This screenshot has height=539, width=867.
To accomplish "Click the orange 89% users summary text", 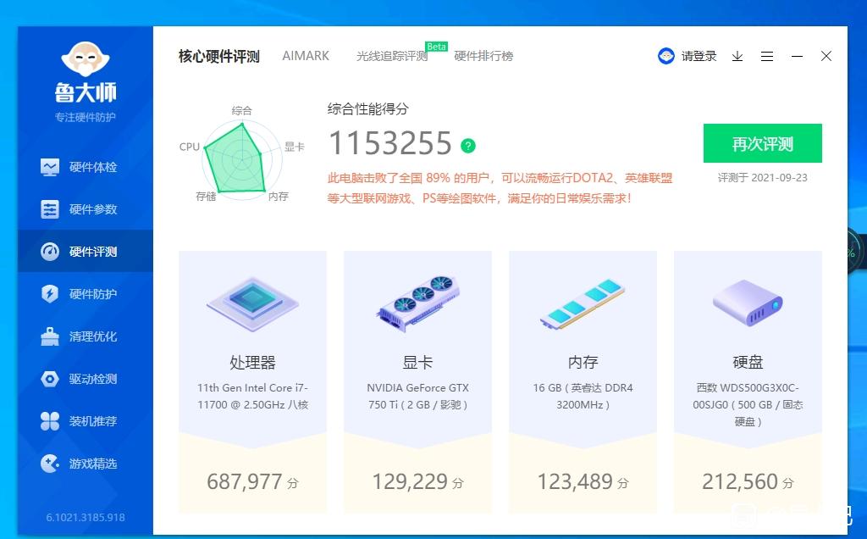I will click(500, 188).
